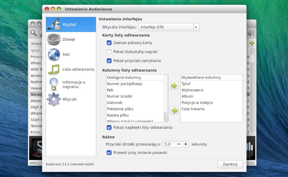Select the bold Straig playlist row behind dialog
Image resolution: width=288 pixels, height=177 pixels.
click(36, 94)
